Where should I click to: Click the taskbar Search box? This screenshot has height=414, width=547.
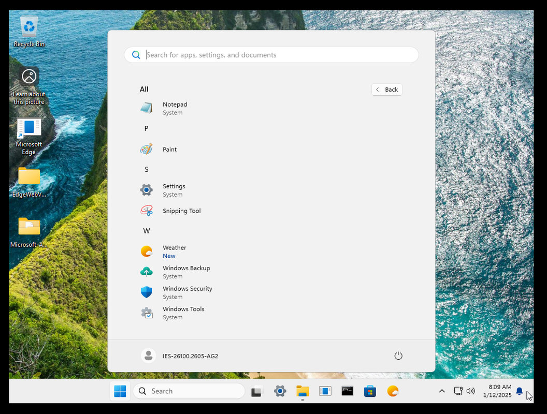189,391
